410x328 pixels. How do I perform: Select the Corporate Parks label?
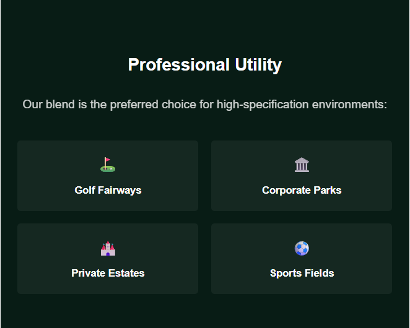tap(302, 190)
